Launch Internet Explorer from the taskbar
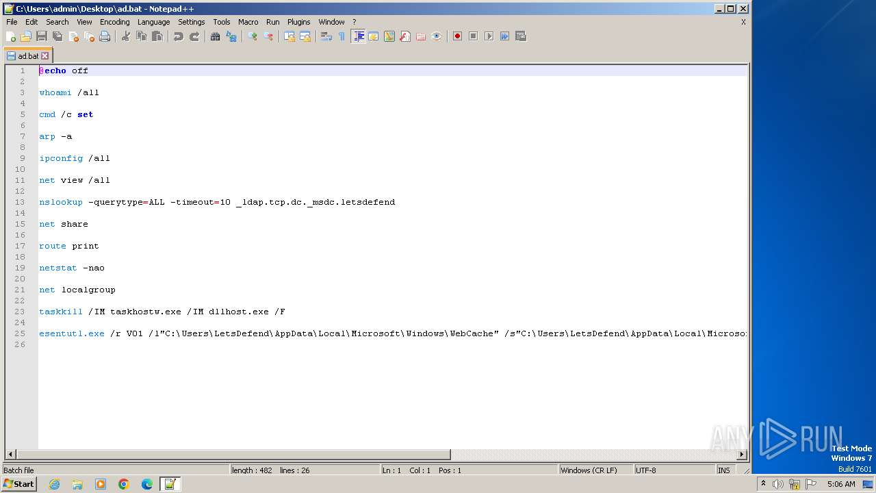Screen dimensions: 876x493 [x=54, y=484]
